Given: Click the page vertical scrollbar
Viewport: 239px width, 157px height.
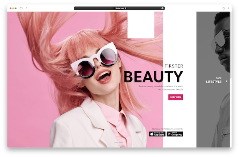Looking at the screenshot, I should [x=231, y=46].
